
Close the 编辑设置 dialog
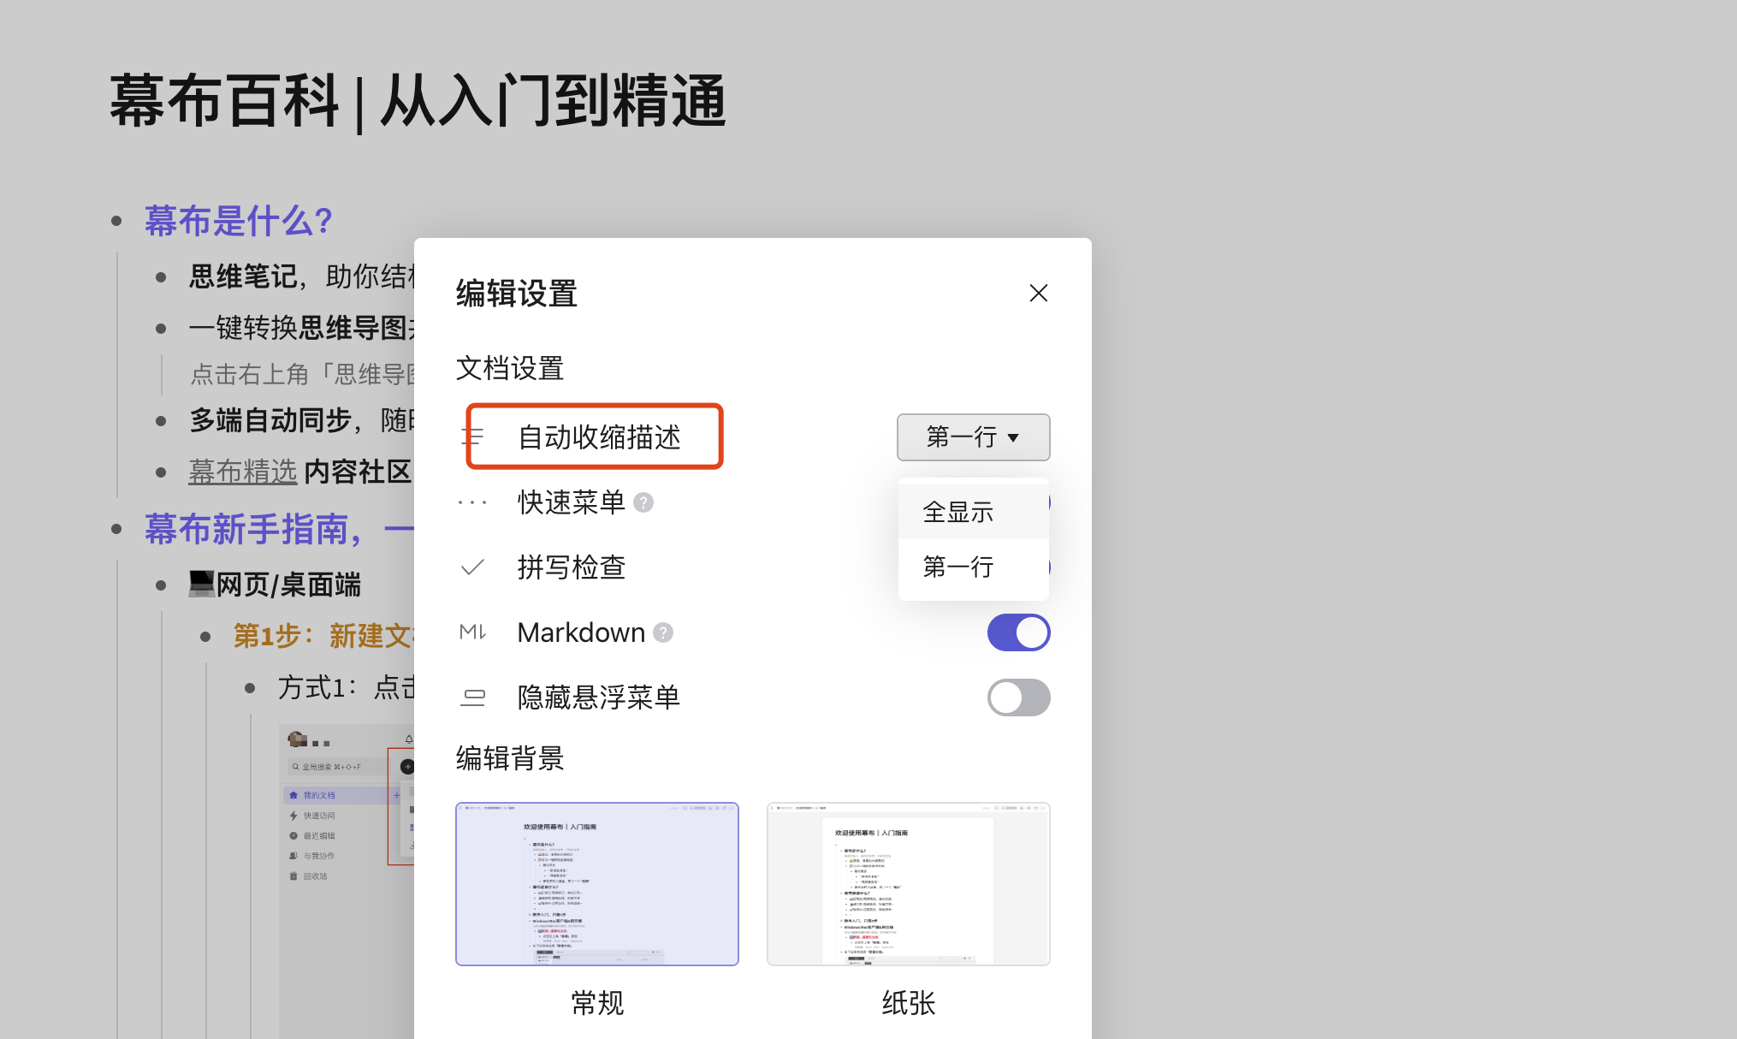pos(1038,293)
